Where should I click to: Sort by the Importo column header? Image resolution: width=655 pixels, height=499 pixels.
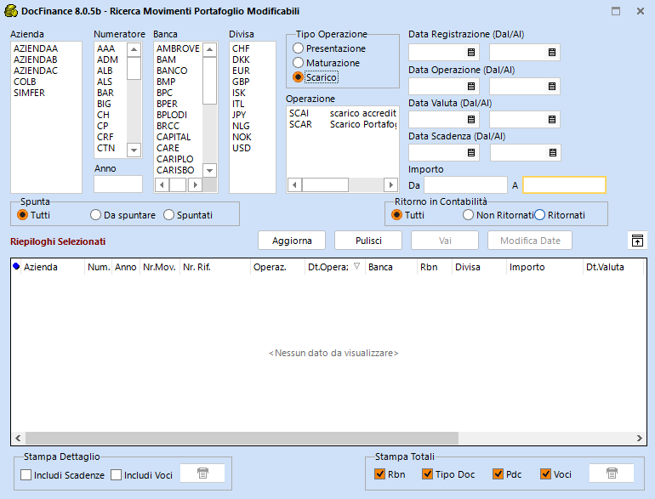(x=544, y=267)
